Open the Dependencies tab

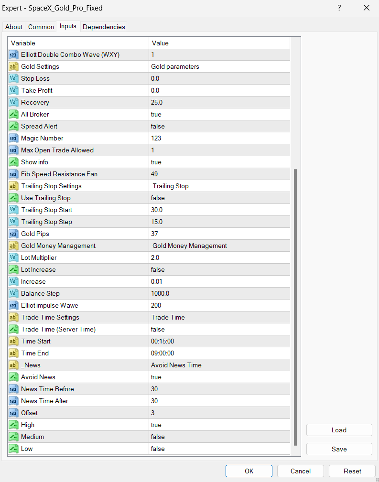104,27
